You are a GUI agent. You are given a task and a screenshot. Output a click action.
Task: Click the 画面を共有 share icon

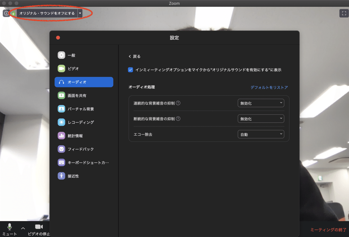(61, 95)
